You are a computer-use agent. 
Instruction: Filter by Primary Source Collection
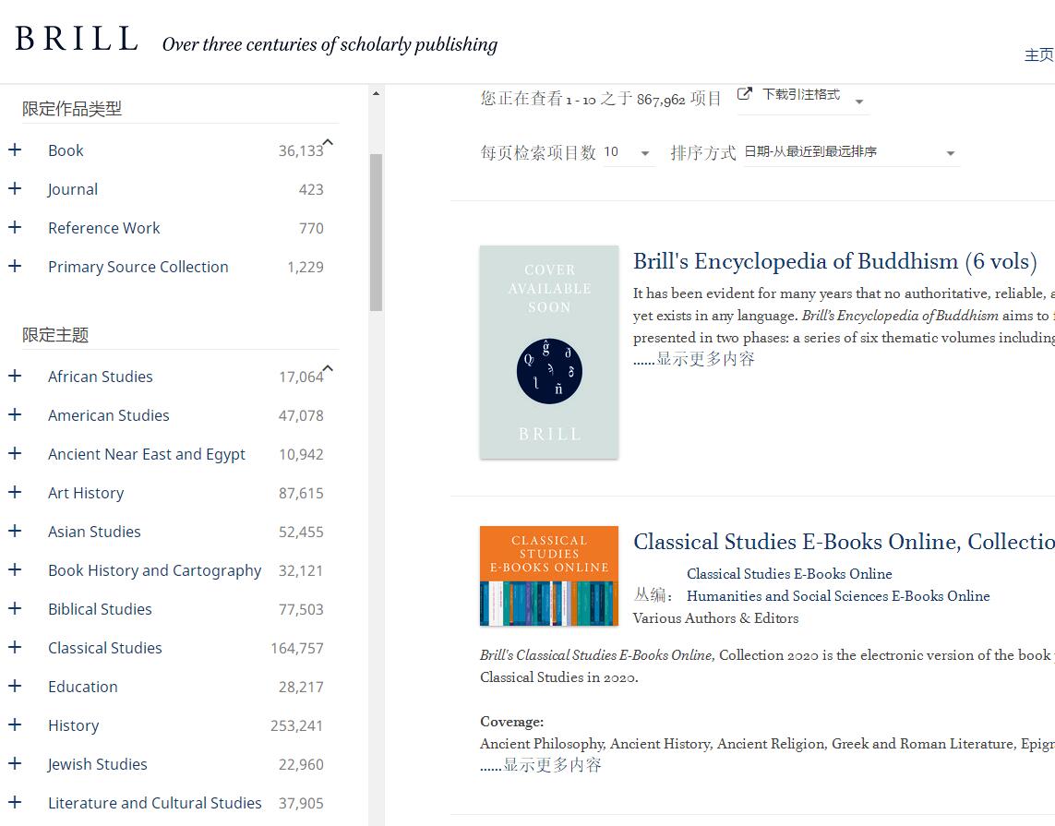point(138,267)
